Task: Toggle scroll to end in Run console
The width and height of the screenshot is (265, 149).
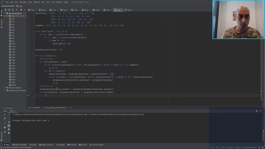Action: [9, 126]
